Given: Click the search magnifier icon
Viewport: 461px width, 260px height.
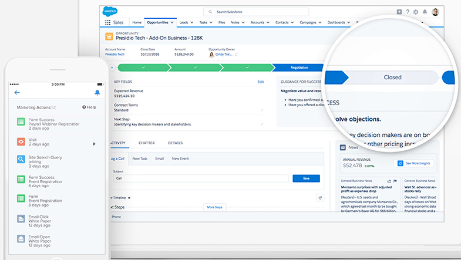Looking at the screenshot, I should point(210,12).
